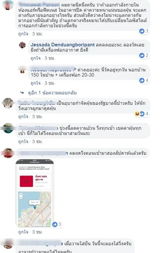Click 'ถูกใจ' under Jessada's reply
This screenshot has width=161, height=253.
[35, 58]
